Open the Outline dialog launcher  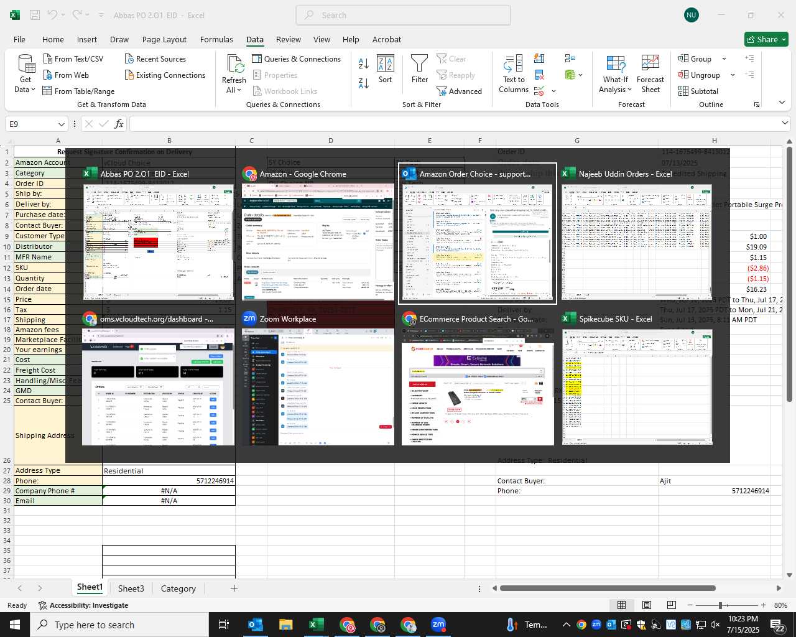tap(757, 105)
